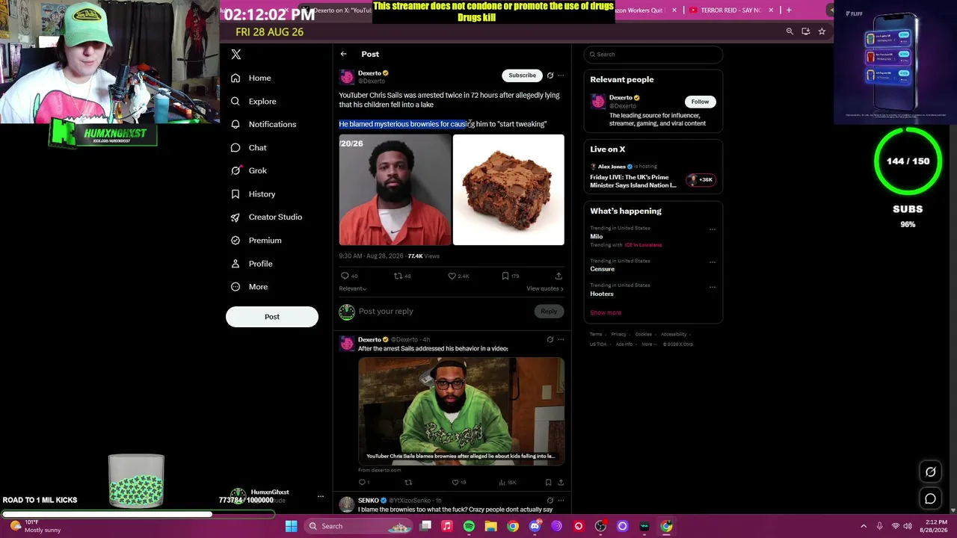
Task: Click the Windows taskbar Search box
Action: (x=358, y=526)
